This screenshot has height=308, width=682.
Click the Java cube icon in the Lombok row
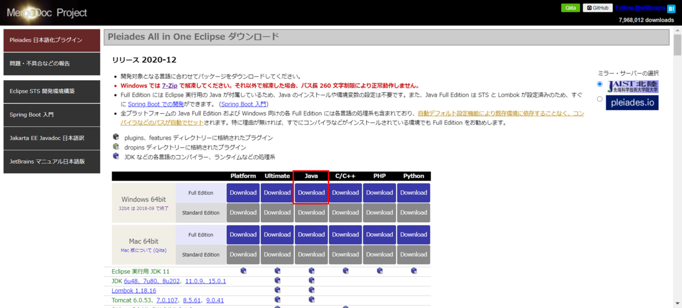click(x=311, y=290)
